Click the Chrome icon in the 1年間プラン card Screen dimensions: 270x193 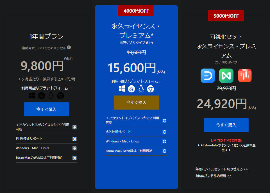[61, 96]
